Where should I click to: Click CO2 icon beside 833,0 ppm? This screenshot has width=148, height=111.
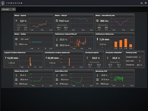click(16, 84)
